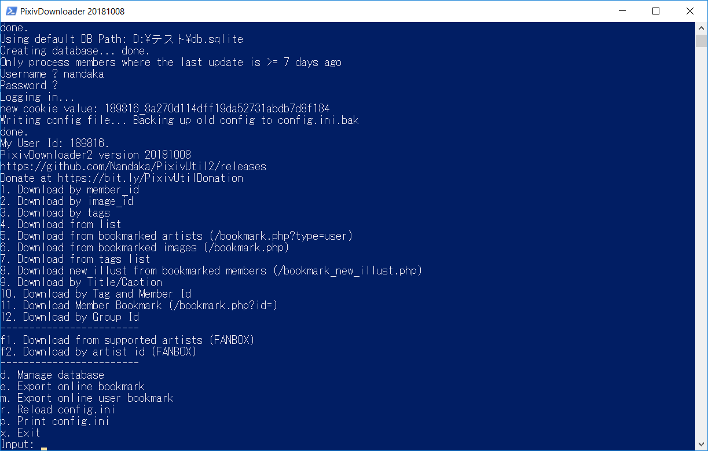The image size is (708, 451).
Task: Click the scrollbar down arrow
Action: tap(701, 443)
